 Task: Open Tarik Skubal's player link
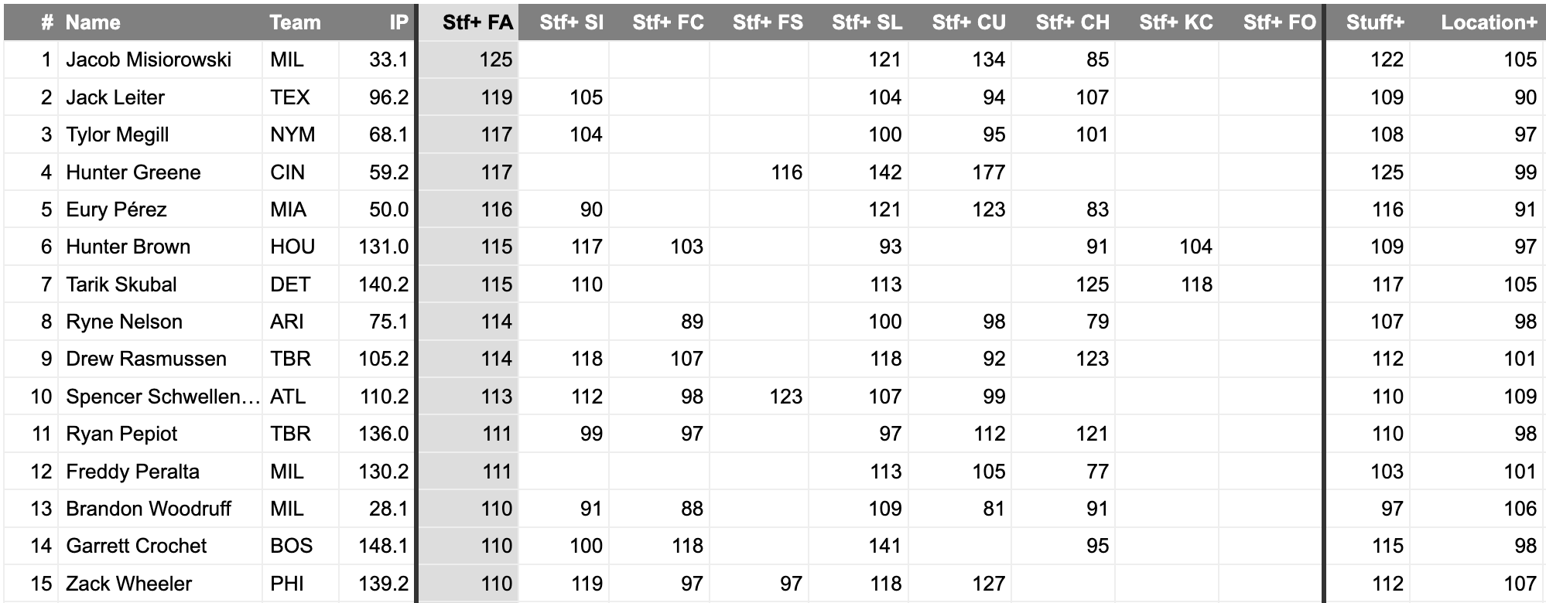coord(121,284)
